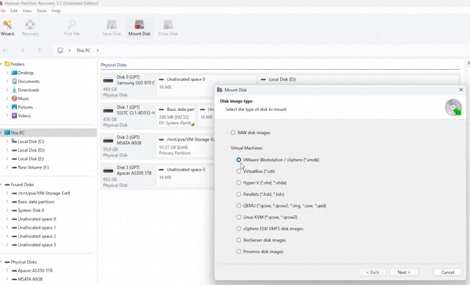The height and width of the screenshot is (285, 470).
Task: Click the Save Disk toolbar icon
Action: click(111, 28)
